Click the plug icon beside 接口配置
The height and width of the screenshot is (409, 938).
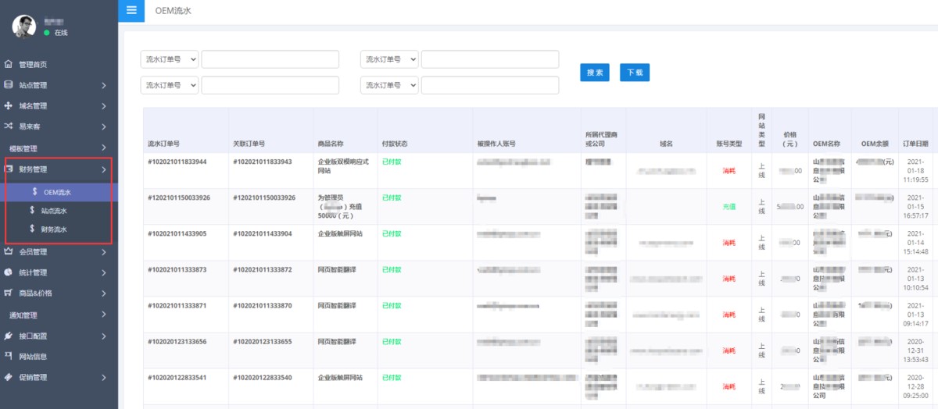[x=9, y=336]
